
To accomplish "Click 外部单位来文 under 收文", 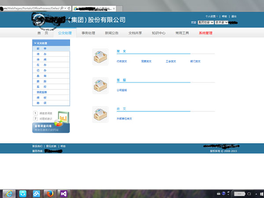I will click(124, 119).
